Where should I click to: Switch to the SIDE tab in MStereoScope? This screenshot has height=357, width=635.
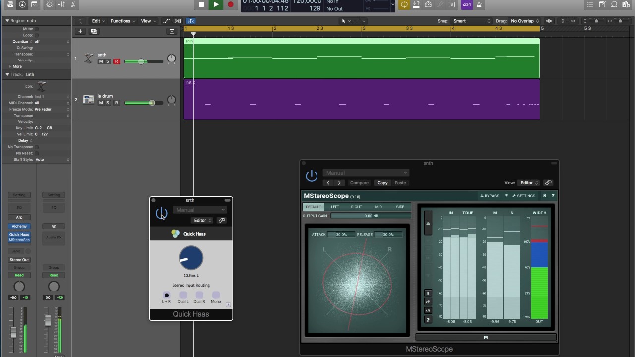[400, 207]
